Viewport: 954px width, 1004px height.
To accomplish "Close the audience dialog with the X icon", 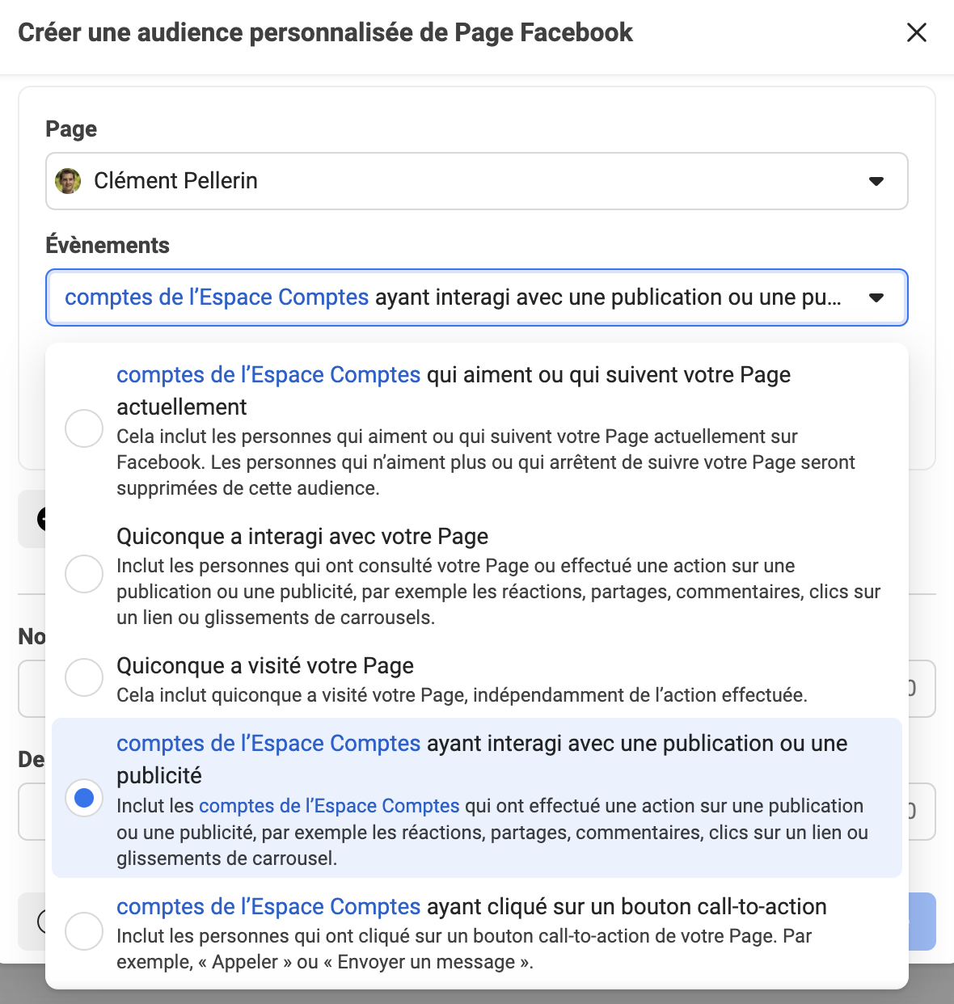I will [916, 33].
